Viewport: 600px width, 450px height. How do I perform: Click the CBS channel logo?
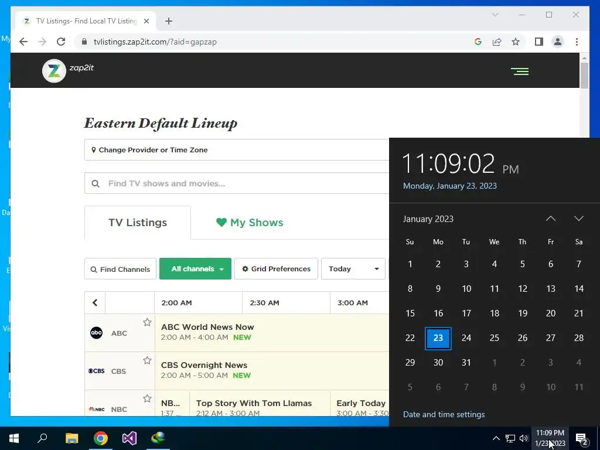pyautogui.click(x=97, y=371)
